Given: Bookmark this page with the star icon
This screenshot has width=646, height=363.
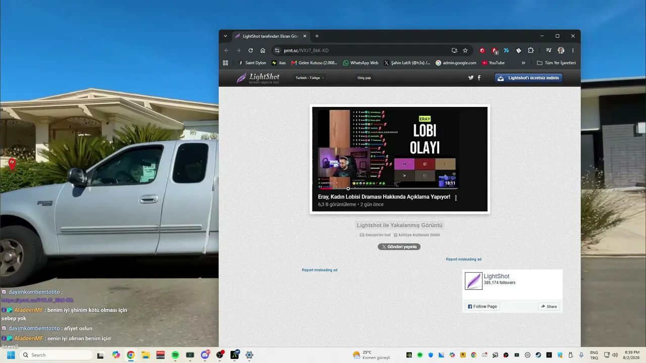Looking at the screenshot, I should point(465,50).
